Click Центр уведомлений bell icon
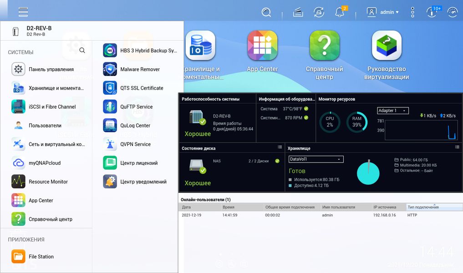This screenshot has width=463, height=273. (x=110, y=182)
